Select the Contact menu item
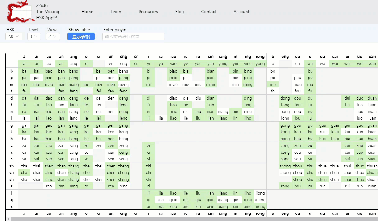 209,12
